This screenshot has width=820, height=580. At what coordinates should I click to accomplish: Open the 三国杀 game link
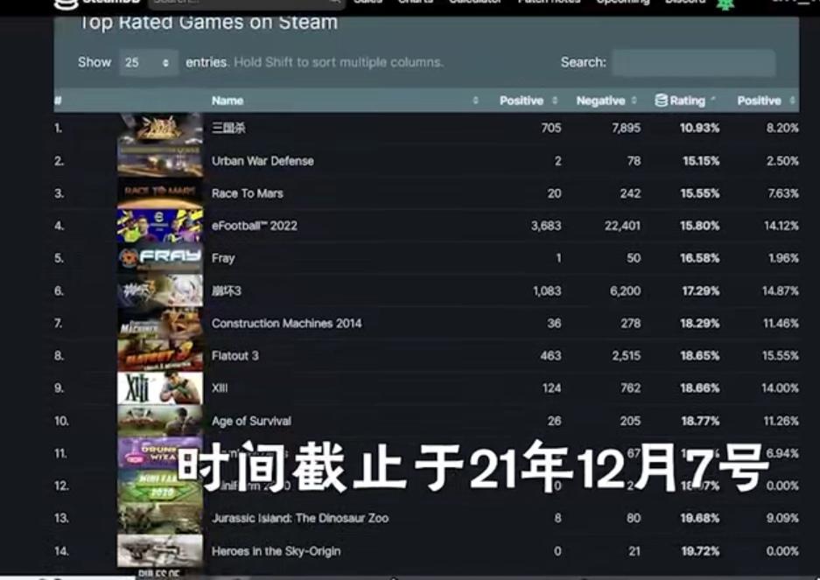point(228,128)
